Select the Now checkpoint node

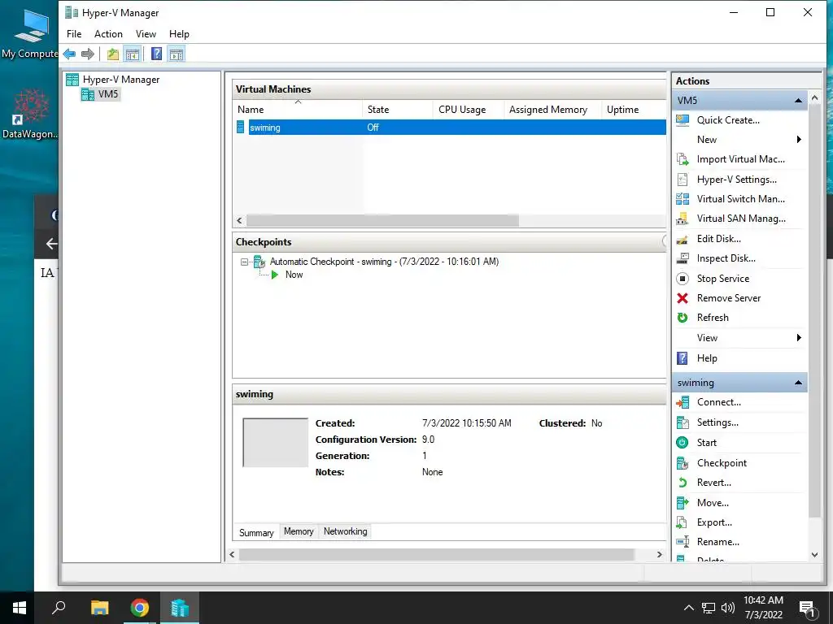[x=294, y=275]
